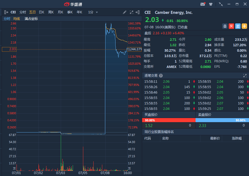249x176 pixels.
Task: Click the 换手率 value 127.20%
Action: (240, 45)
